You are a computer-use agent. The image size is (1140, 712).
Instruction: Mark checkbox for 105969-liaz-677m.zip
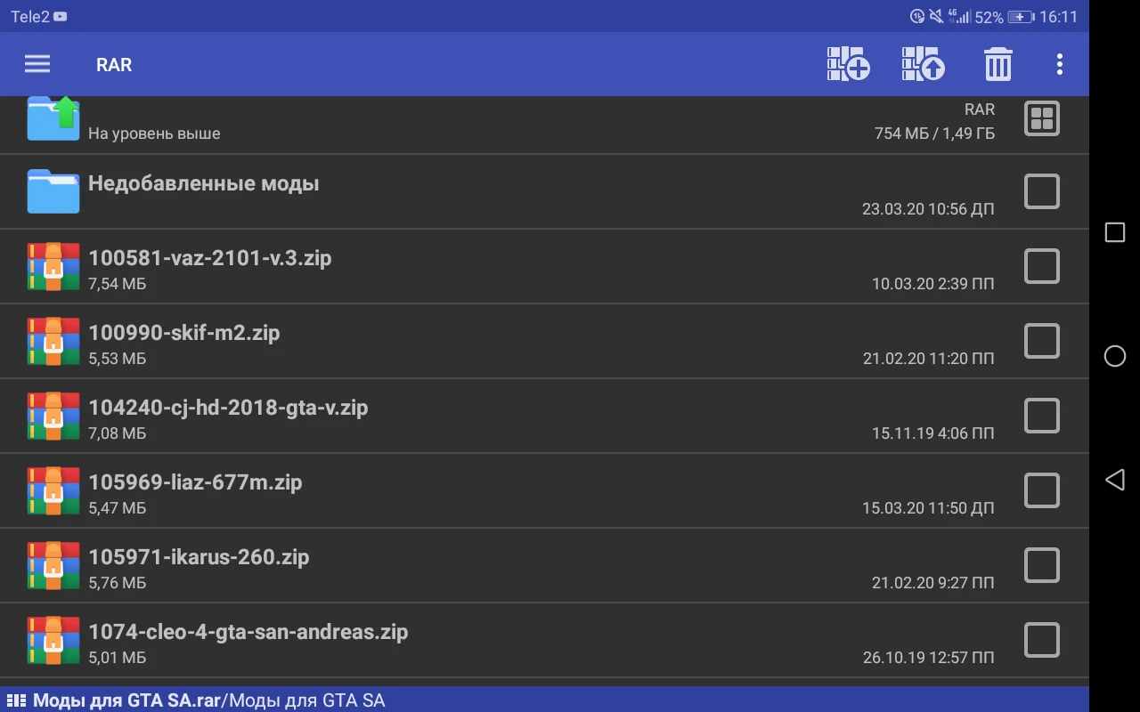point(1042,490)
